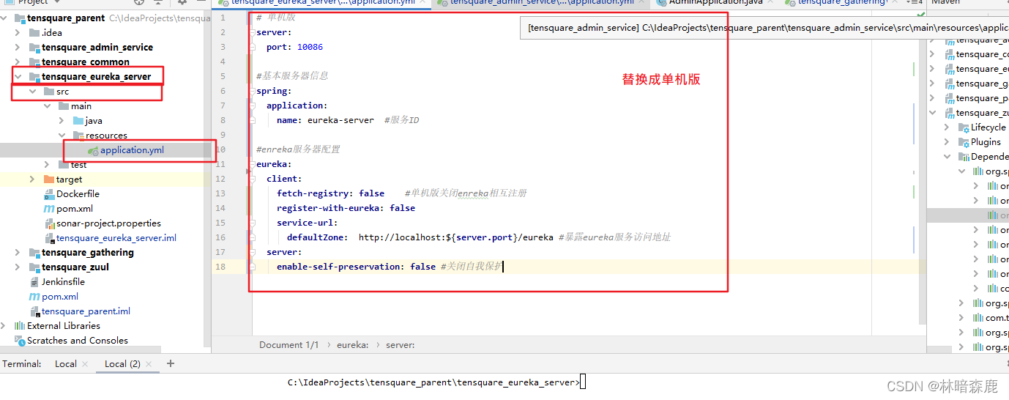Select Lifecycle in Maven panel
Viewport: 1009px width, 400px height.
click(x=988, y=127)
